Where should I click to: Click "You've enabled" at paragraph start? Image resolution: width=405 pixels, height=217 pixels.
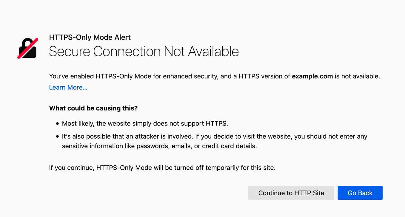pos(71,76)
